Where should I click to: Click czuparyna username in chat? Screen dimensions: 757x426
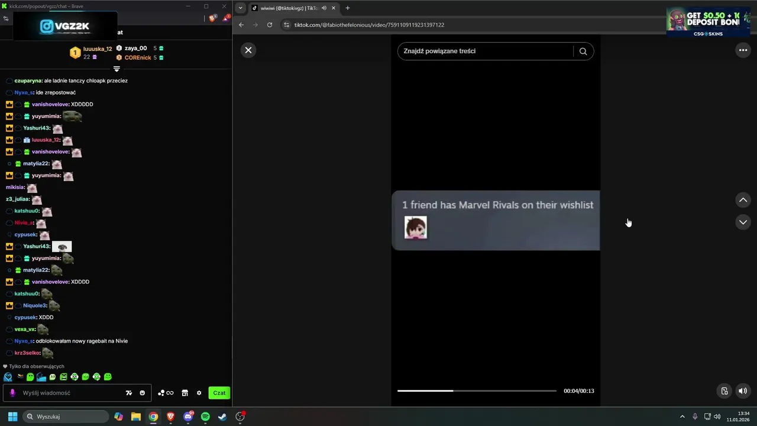[28, 80]
